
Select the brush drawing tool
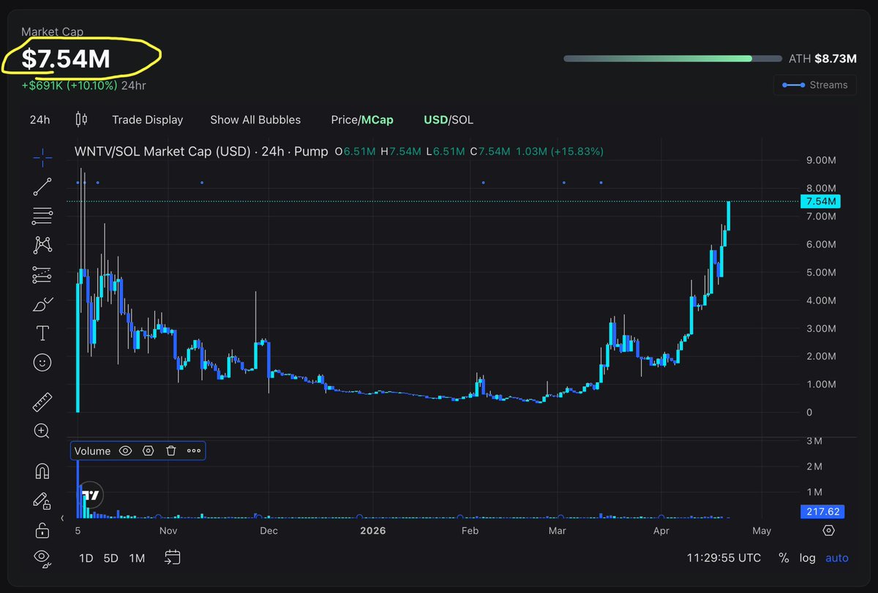click(42, 304)
